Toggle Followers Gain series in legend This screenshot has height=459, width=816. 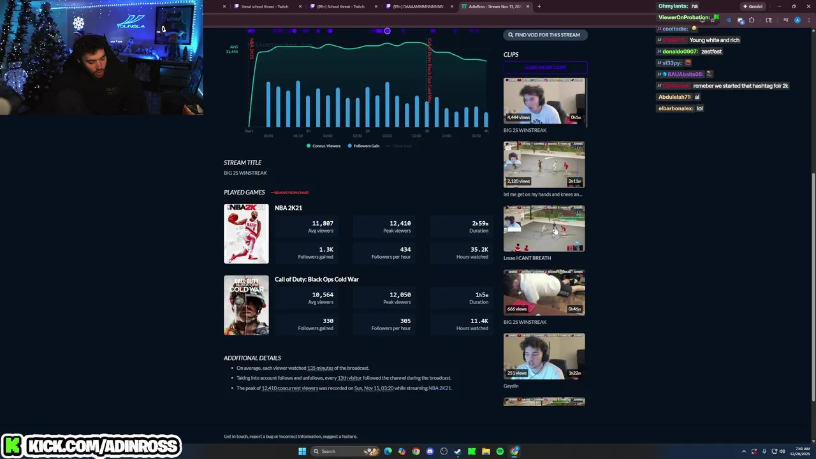tap(363, 146)
